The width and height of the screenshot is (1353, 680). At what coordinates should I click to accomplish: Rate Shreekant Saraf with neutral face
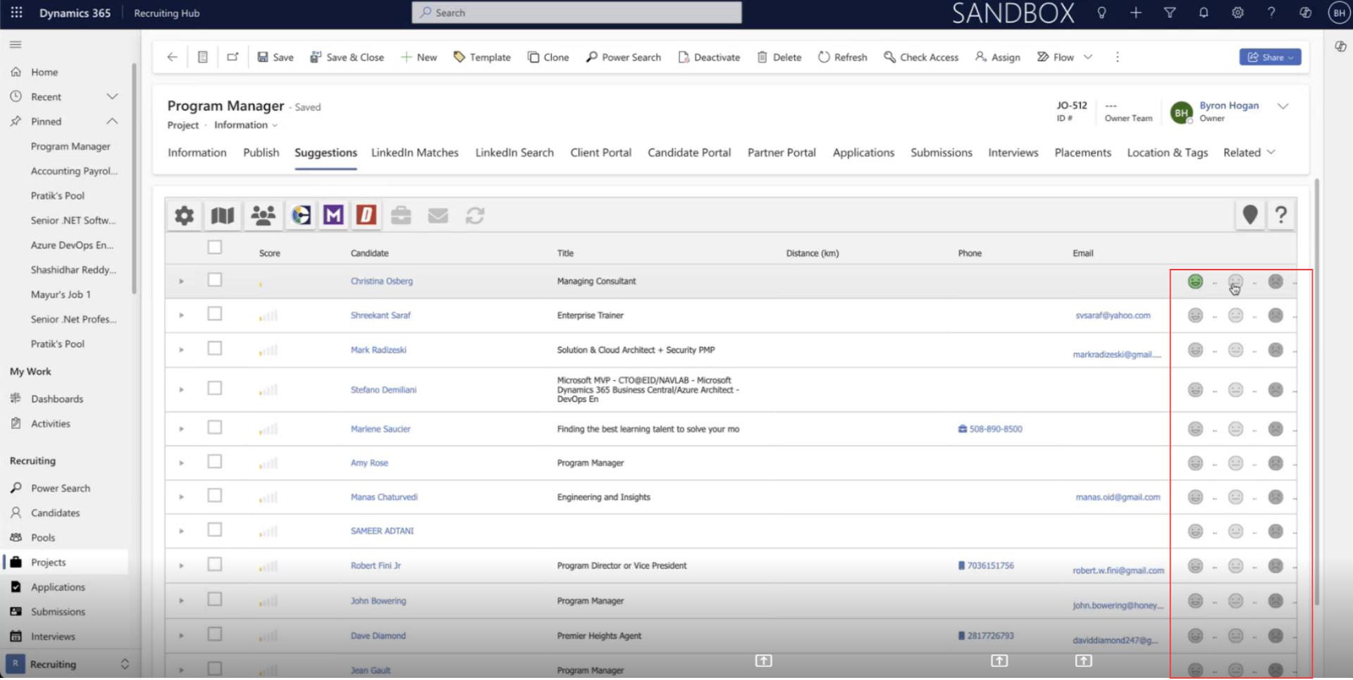coord(1235,315)
